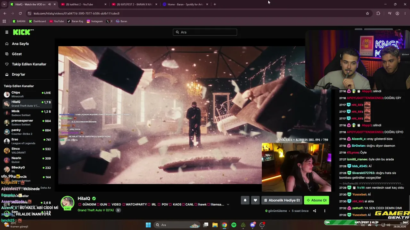Open Task View on the taskbar
Image resolution: width=410 pixels, height=230 pixels.
tap(206, 225)
